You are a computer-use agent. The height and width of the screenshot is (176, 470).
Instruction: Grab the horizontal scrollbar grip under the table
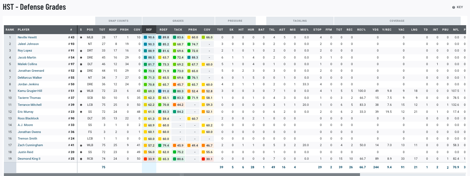[x=182, y=174]
